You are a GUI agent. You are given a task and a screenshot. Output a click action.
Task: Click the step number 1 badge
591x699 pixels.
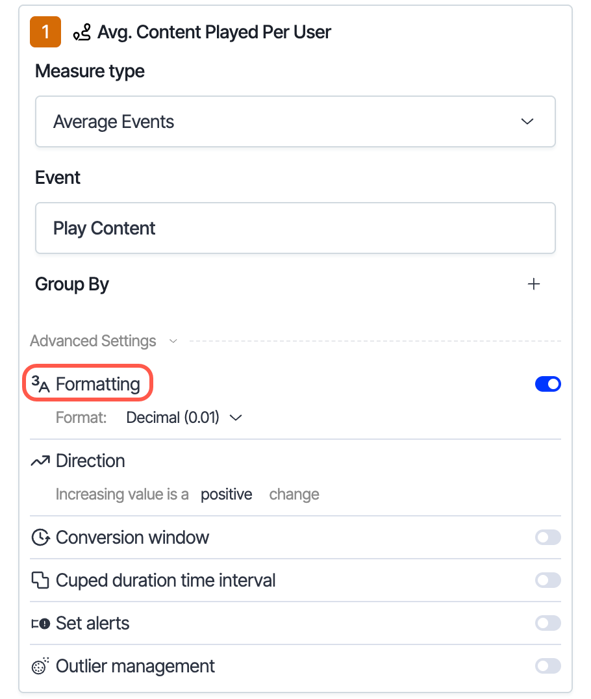45,31
